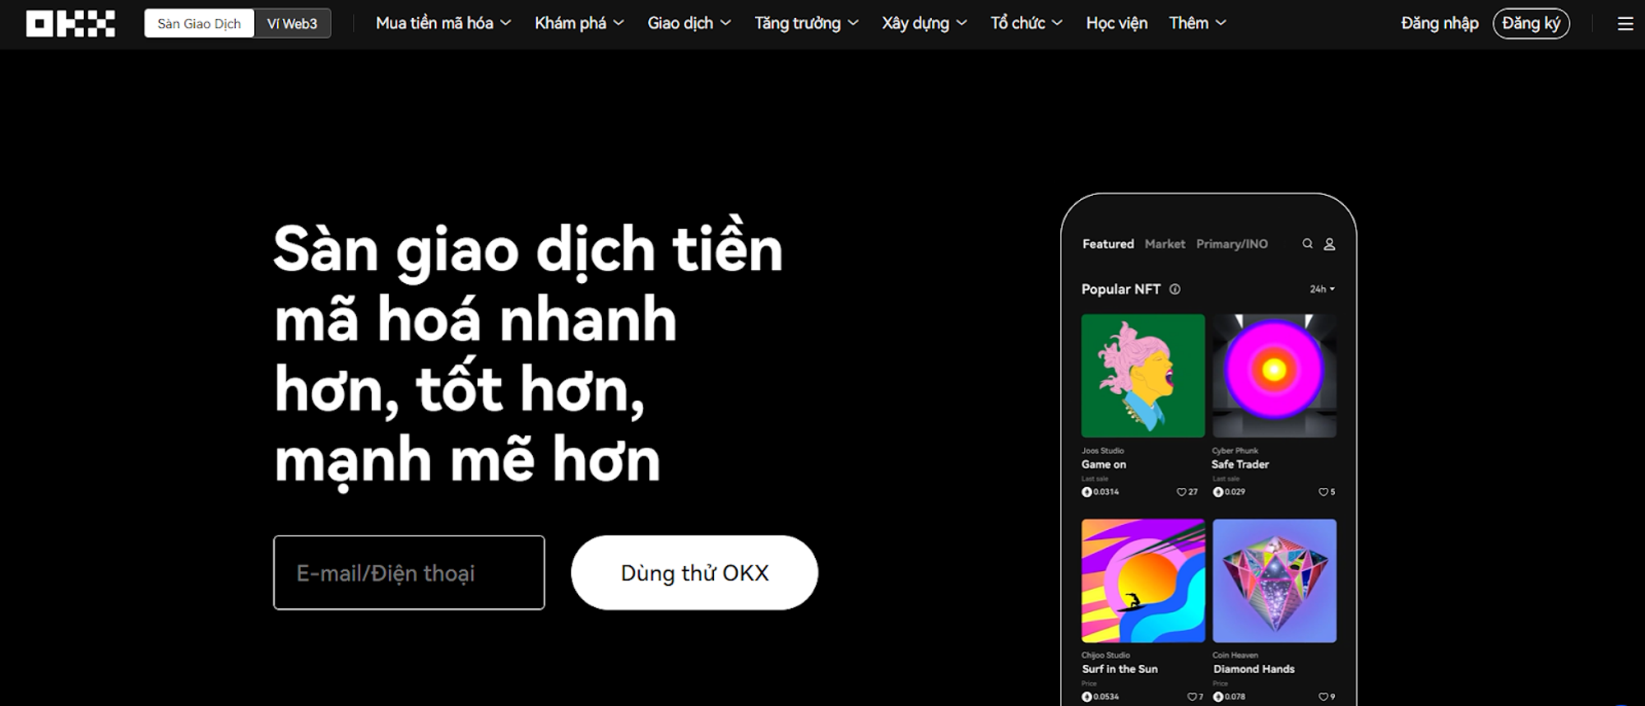The image size is (1645, 706).
Task: Click the info icon beside Popular NFT
Action: (1175, 289)
